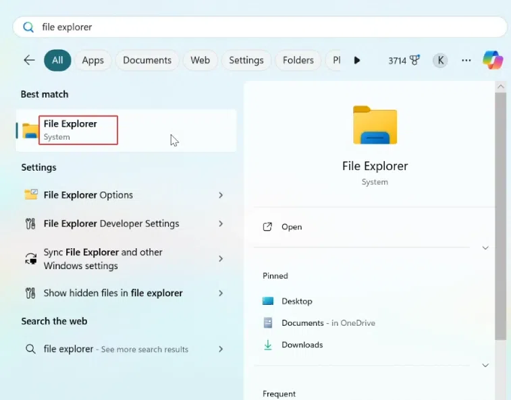511x400 pixels.
Task: Click the search field containing 'file explorer'
Action: (260, 27)
